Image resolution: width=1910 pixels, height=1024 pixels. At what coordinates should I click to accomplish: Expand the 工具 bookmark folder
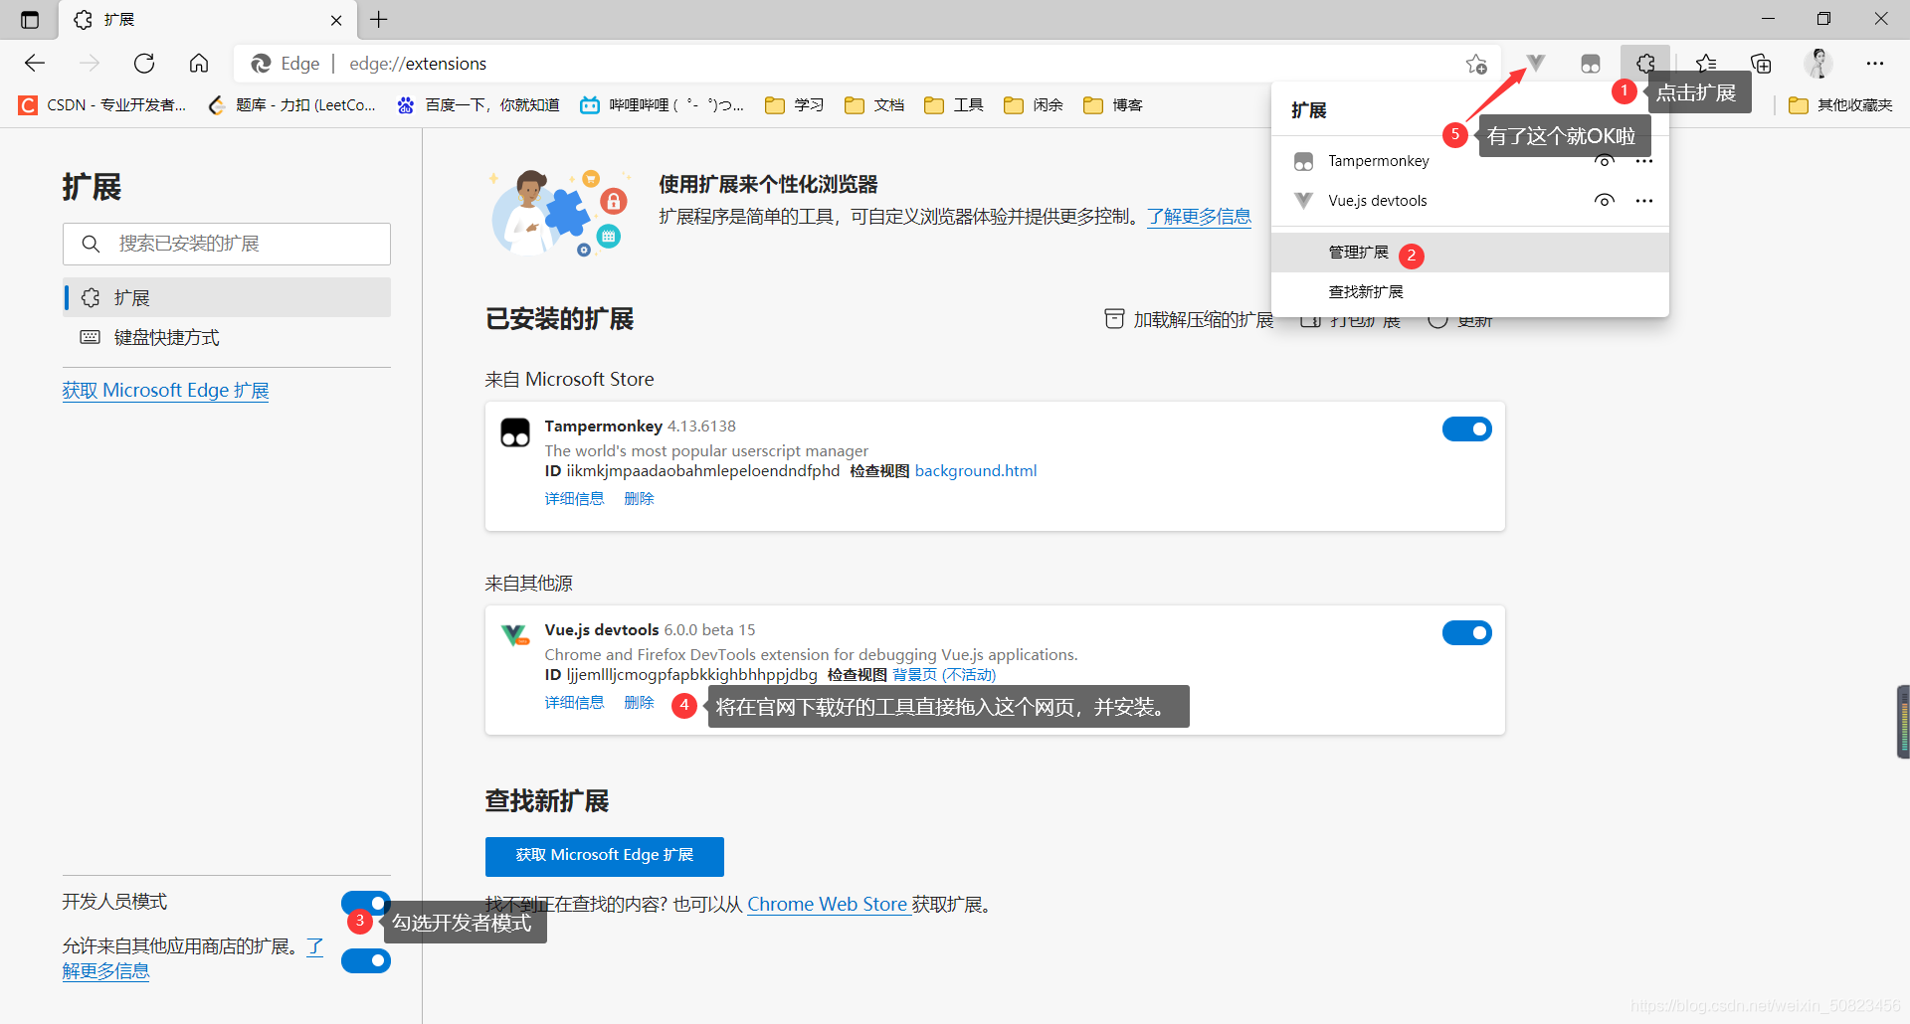[x=953, y=105]
